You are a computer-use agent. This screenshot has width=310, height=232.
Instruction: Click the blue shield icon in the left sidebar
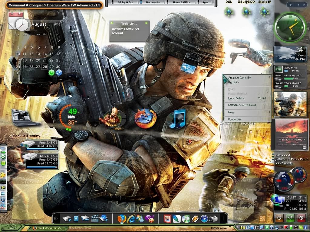coord(3,200)
